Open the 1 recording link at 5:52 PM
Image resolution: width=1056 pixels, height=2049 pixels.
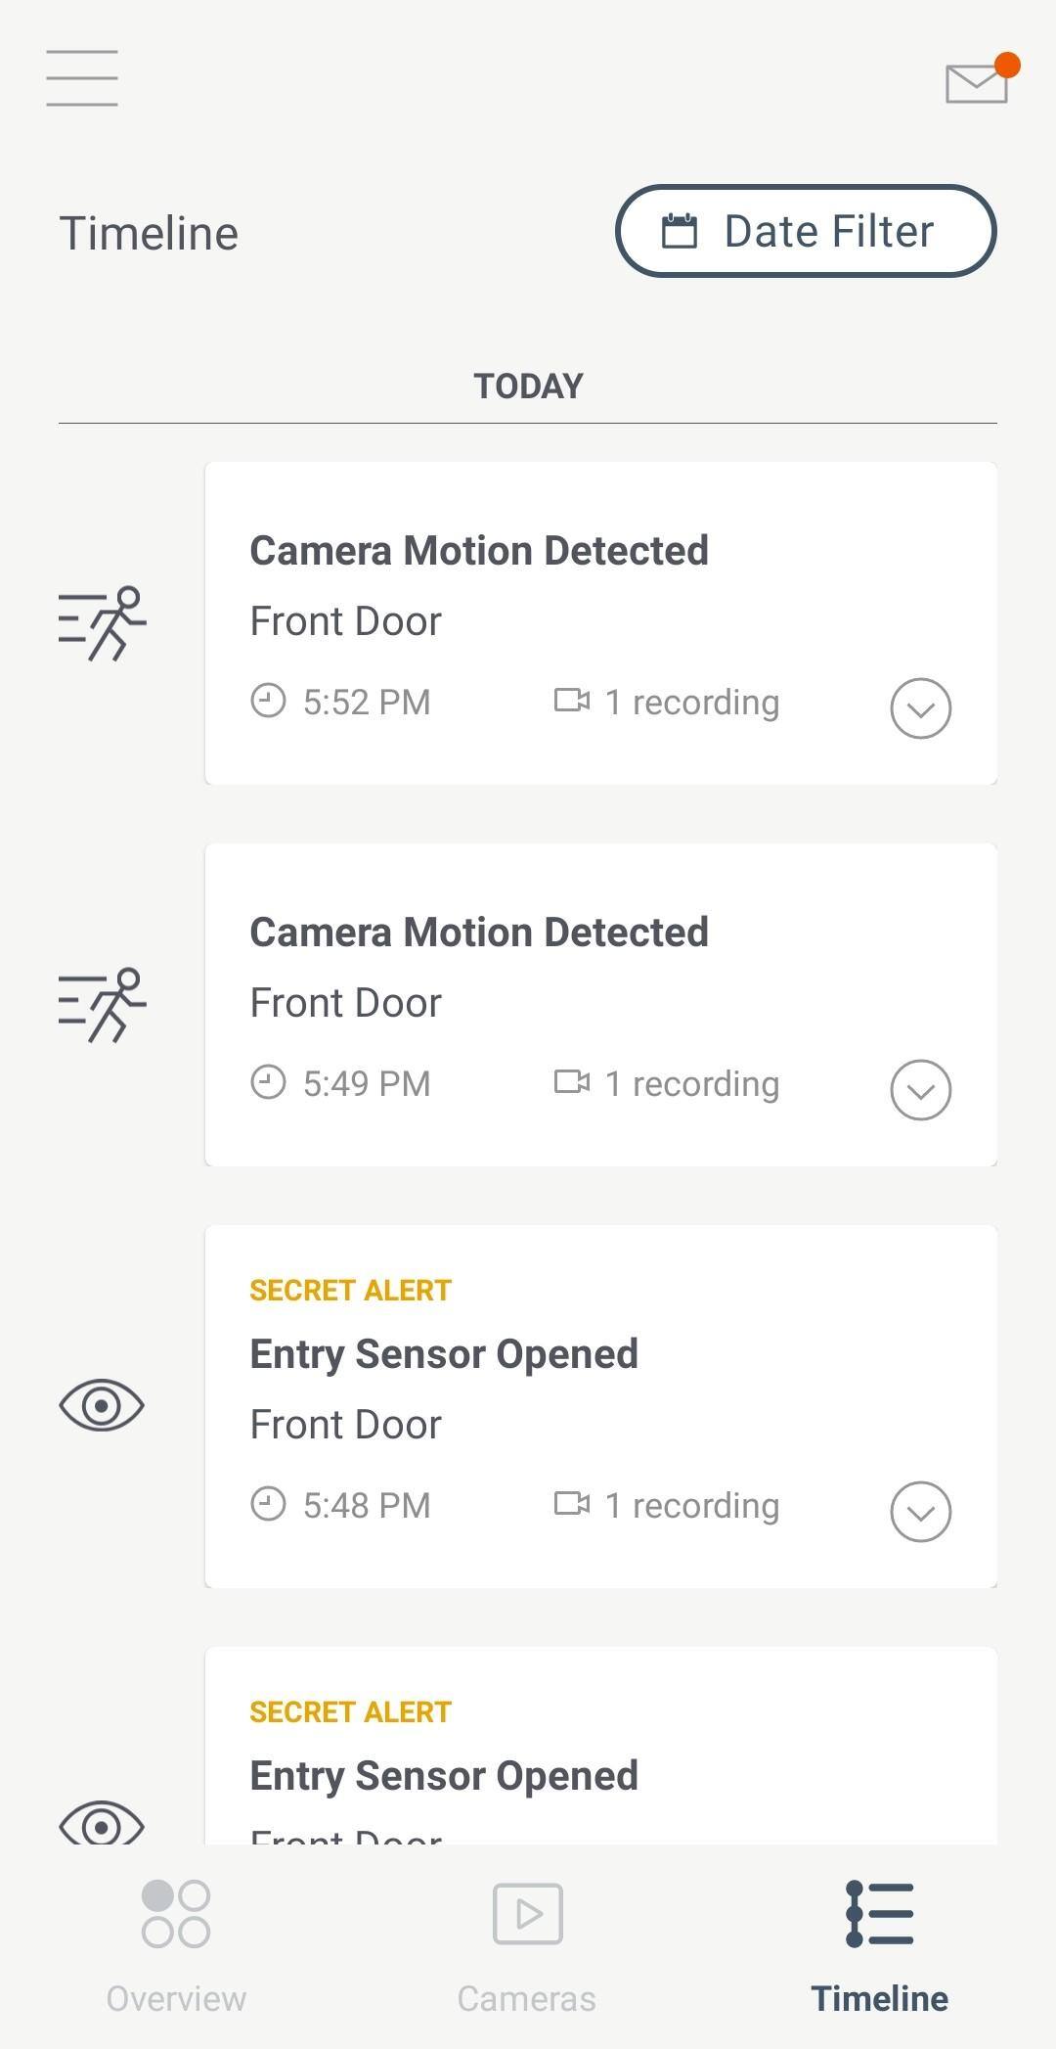pos(691,703)
